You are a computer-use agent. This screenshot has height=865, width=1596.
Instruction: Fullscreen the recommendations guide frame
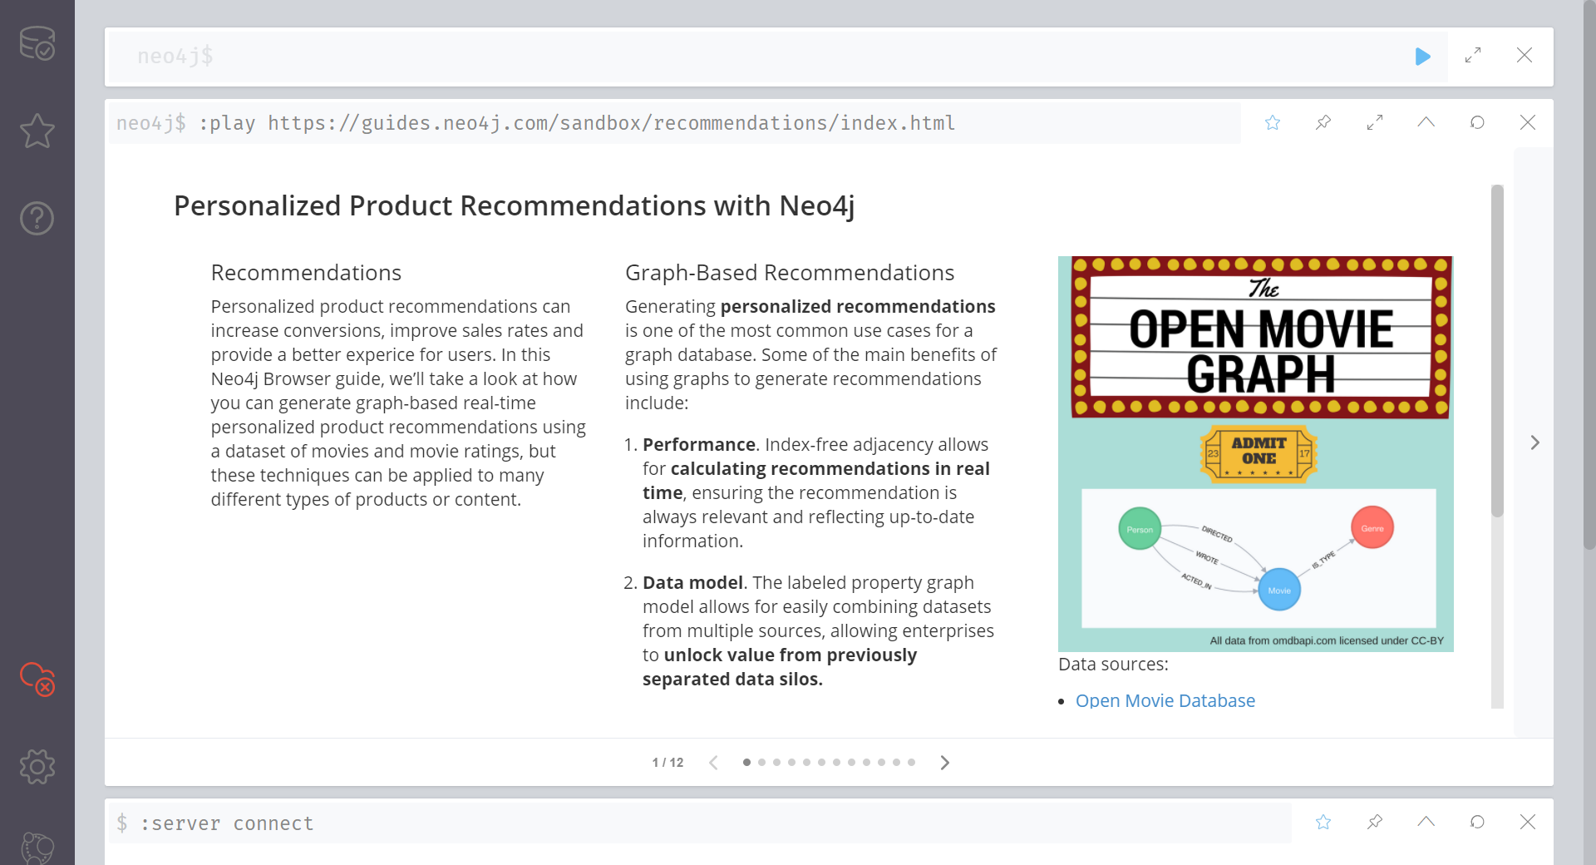pos(1375,123)
